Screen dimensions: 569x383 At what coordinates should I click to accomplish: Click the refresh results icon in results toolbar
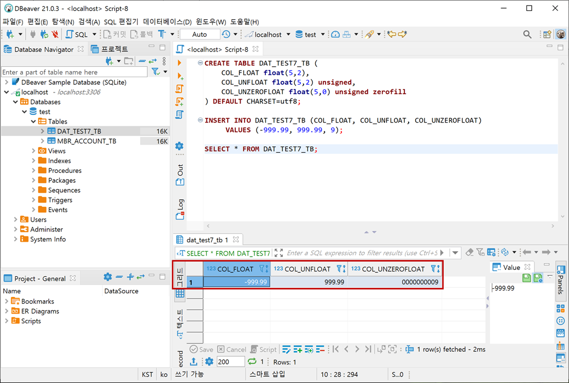tap(505, 252)
